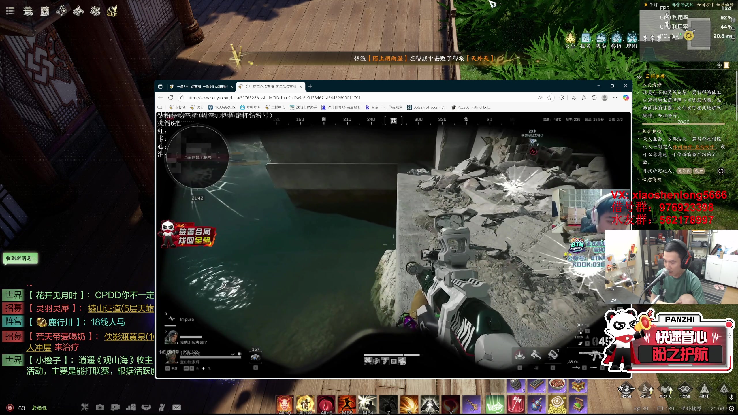Close the 三角洲行动直播 browser tab
738x415 pixels.
232,86
